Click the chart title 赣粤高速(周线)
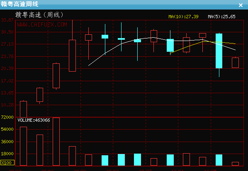This screenshot has height=171, width=248. pyautogui.click(x=39, y=15)
